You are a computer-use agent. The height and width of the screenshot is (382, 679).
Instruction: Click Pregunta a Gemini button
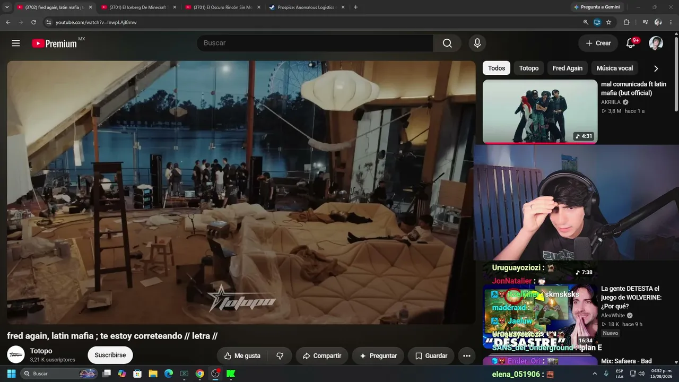pyautogui.click(x=597, y=7)
